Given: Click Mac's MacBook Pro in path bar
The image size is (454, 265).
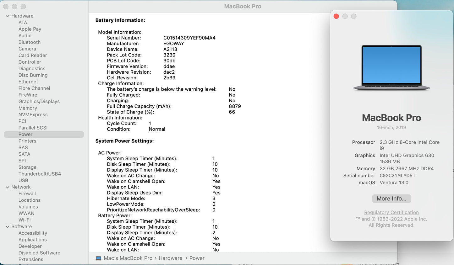Looking at the screenshot, I should pyautogui.click(x=128, y=258).
